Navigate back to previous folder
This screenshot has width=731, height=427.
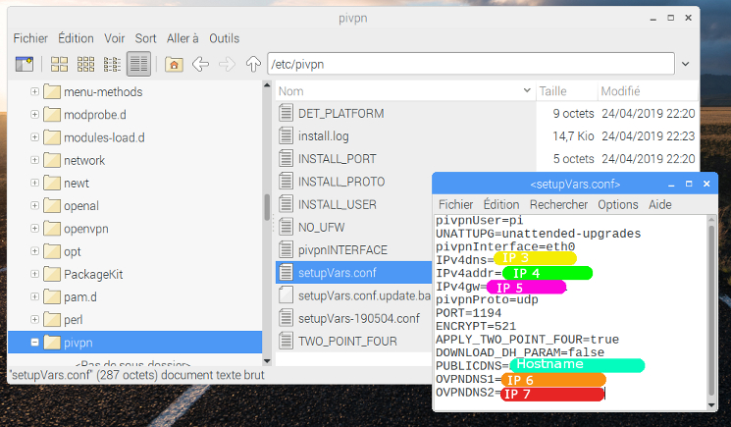(200, 64)
